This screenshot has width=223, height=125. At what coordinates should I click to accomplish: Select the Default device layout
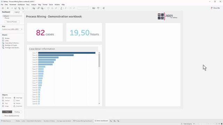click(x=12, y=16)
